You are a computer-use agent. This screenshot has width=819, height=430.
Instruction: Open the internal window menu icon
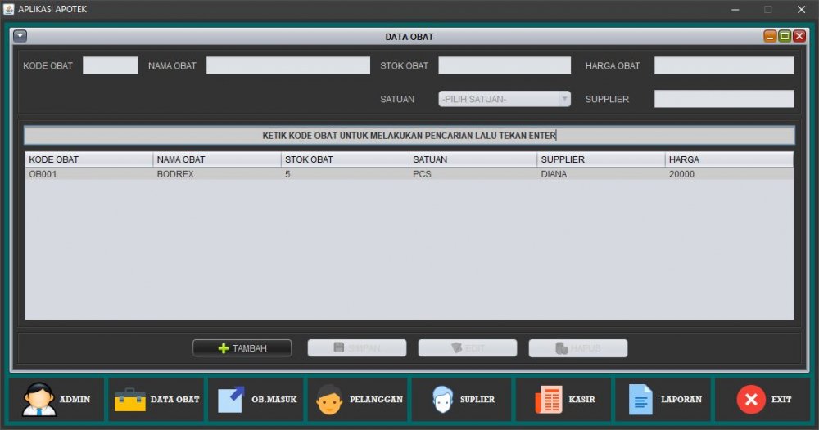point(20,36)
